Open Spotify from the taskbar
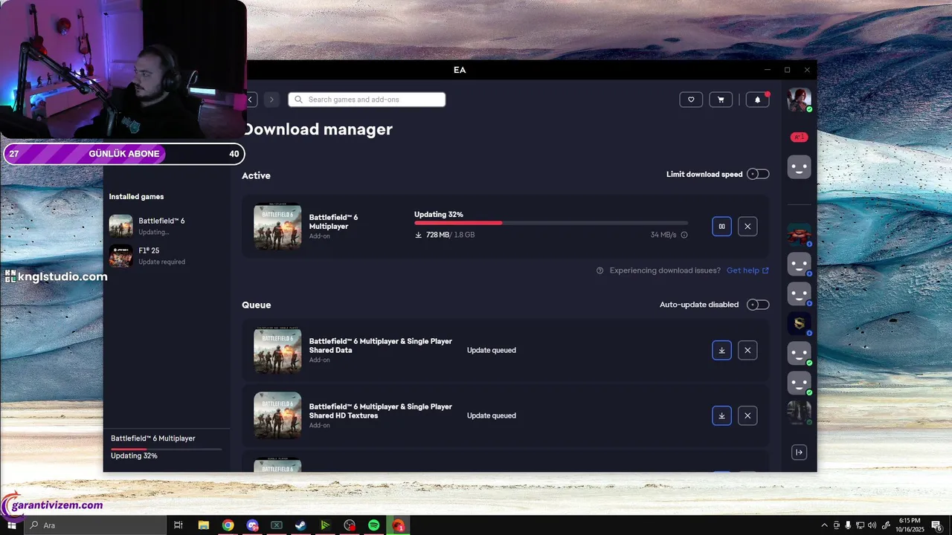 click(374, 525)
